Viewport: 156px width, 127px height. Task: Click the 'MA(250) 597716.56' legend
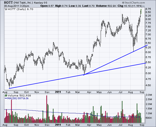pos(17,98)
